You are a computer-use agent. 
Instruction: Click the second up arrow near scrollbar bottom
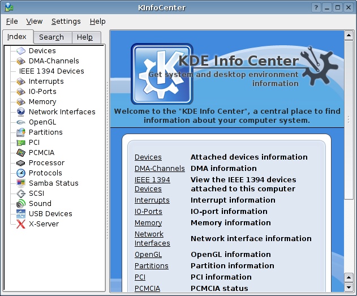click(349, 278)
